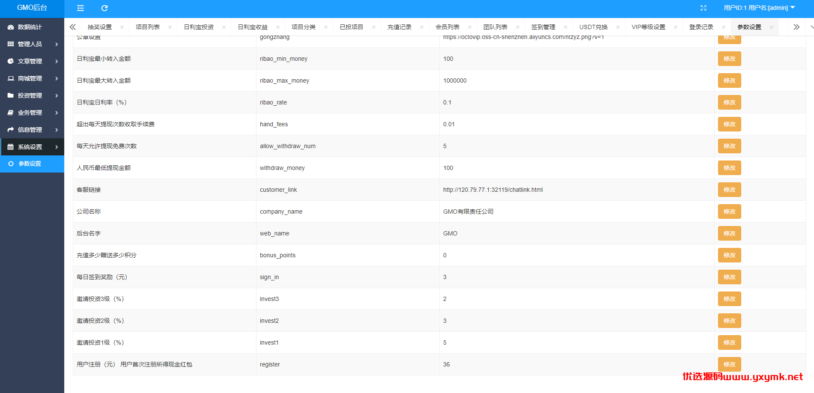This screenshot has height=393, width=814.
Task: Click the 投资管理 folder icon
Action: point(11,95)
